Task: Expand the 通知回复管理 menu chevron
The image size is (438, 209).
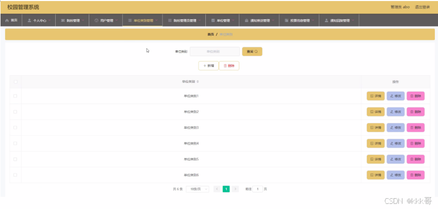Action: click(353, 21)
